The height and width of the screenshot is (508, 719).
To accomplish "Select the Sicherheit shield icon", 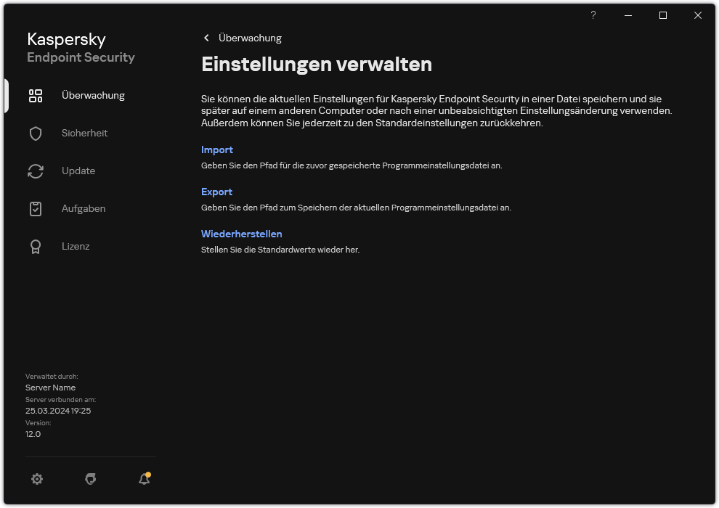I will coord(36,133).
